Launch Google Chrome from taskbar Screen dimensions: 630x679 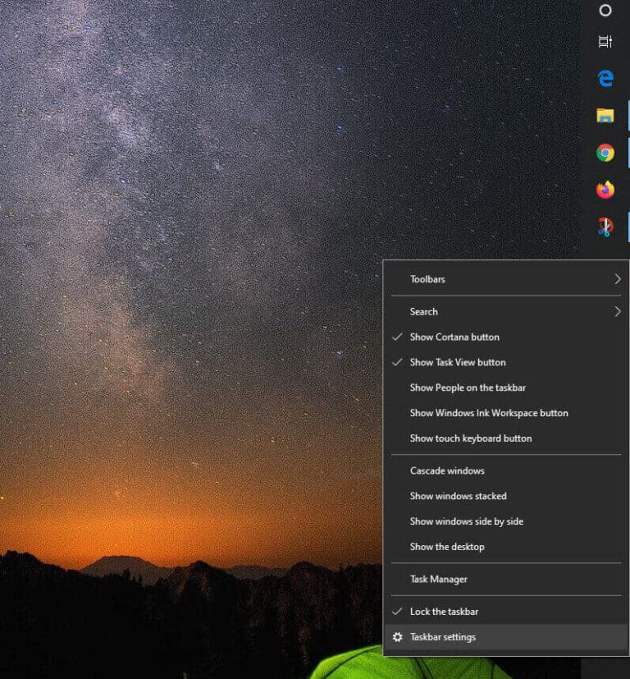click(605, 153)
